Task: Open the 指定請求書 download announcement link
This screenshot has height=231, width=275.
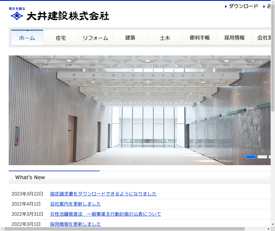Action: (103, 194)
